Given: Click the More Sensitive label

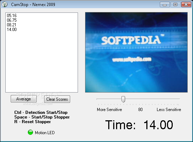Looking at the screenshot, I should tap(109, 110).
